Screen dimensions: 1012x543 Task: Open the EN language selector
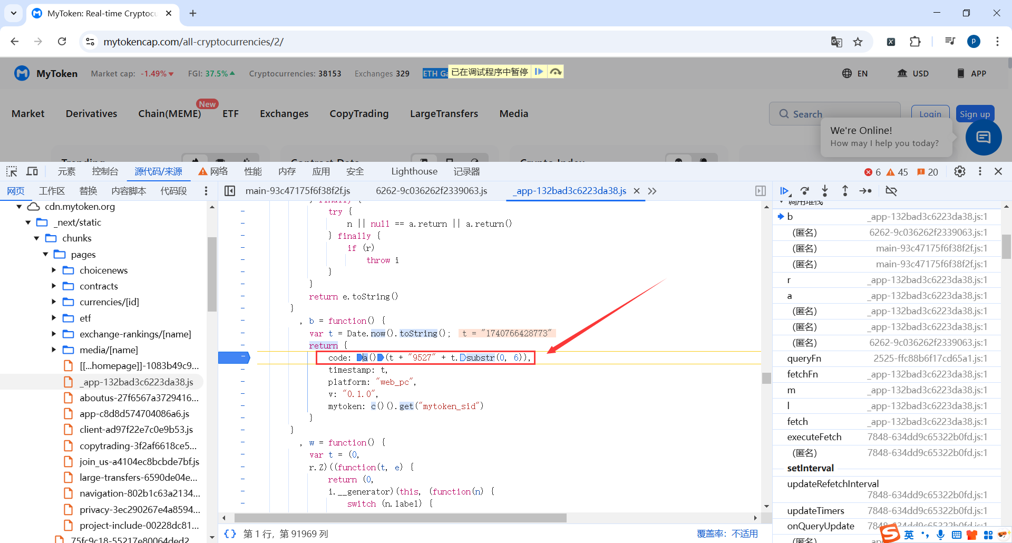(x=855, y=73)
